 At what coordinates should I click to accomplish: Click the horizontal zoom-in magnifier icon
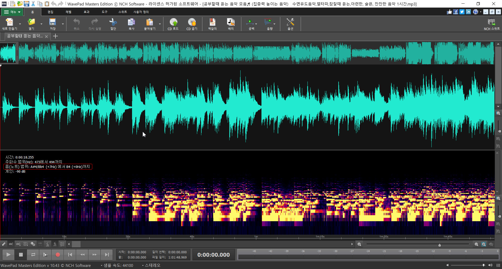(x=476, y=244)
